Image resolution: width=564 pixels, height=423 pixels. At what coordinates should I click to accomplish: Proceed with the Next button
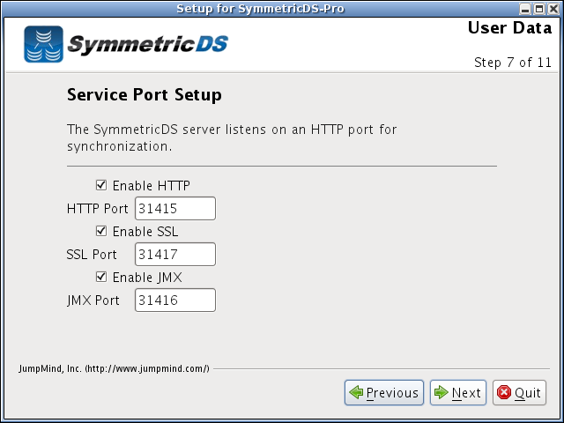coord(458,392)
